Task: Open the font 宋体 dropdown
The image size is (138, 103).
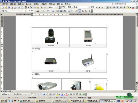Action: click(89, 7)
